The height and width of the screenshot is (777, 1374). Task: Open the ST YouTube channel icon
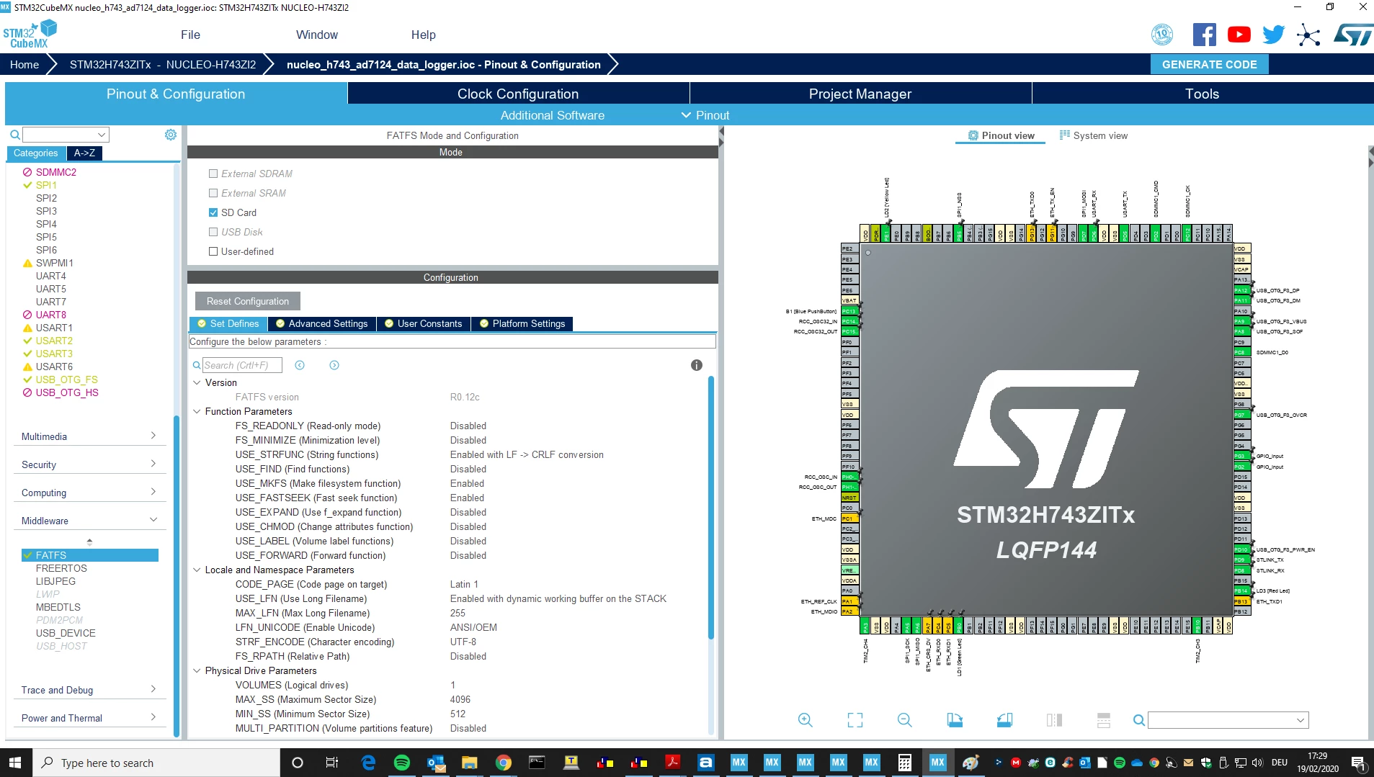click(1239, 35)
